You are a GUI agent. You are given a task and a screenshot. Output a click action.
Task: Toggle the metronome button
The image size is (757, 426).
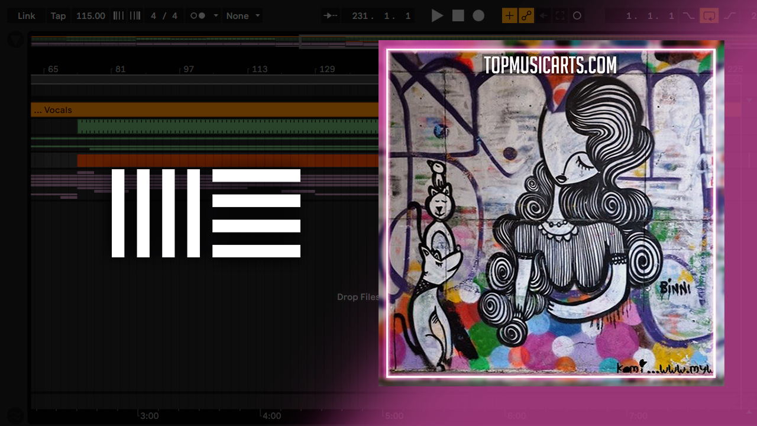point(198,16)
